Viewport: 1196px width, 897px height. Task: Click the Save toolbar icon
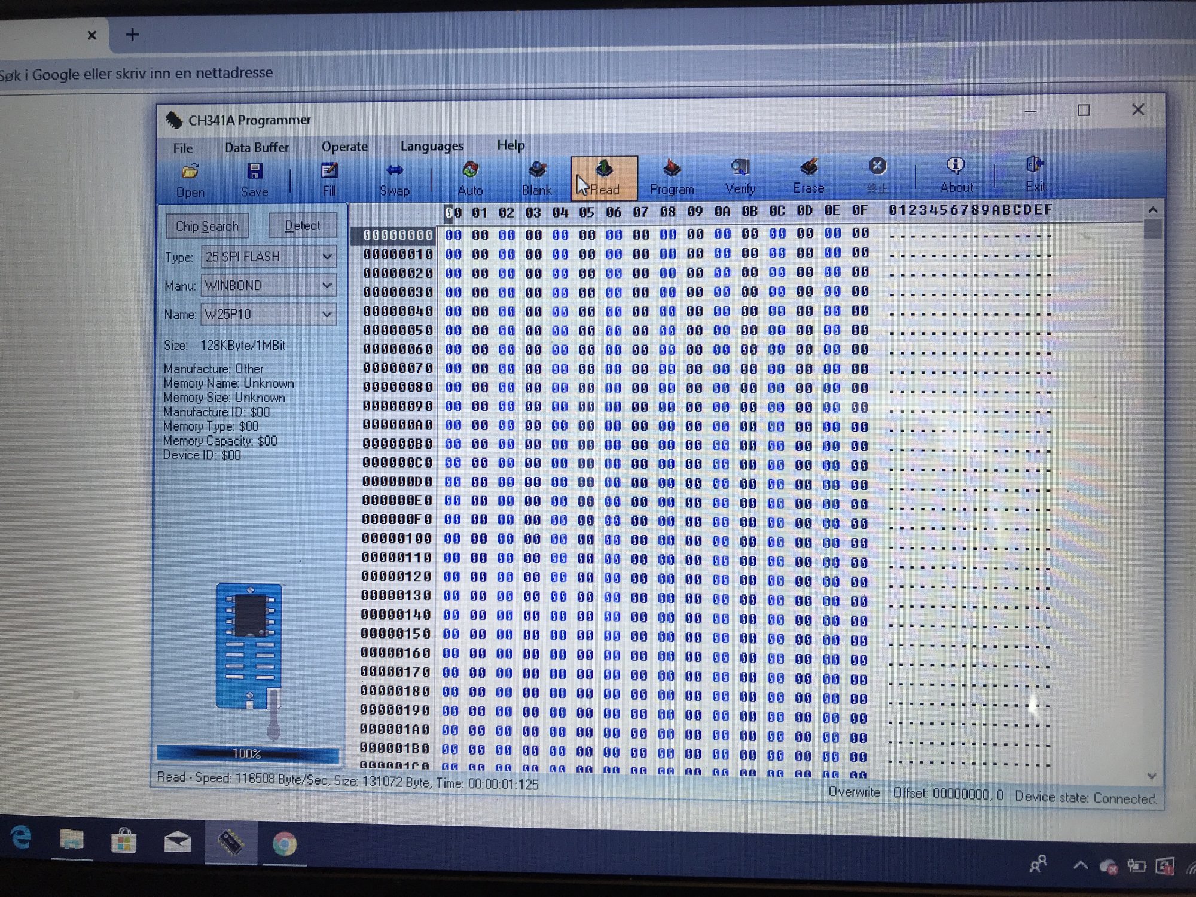point(255,180)
